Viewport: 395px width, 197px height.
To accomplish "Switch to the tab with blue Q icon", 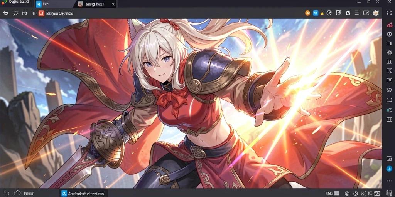I will click(x=54, y=4).
